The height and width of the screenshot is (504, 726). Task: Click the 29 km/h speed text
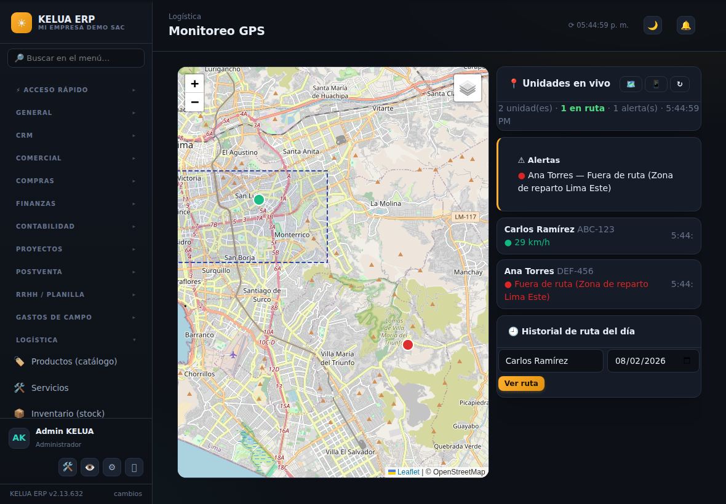532,242
